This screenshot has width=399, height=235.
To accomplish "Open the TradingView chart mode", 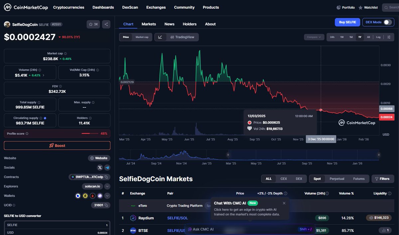I will click(x=182, y=37).
